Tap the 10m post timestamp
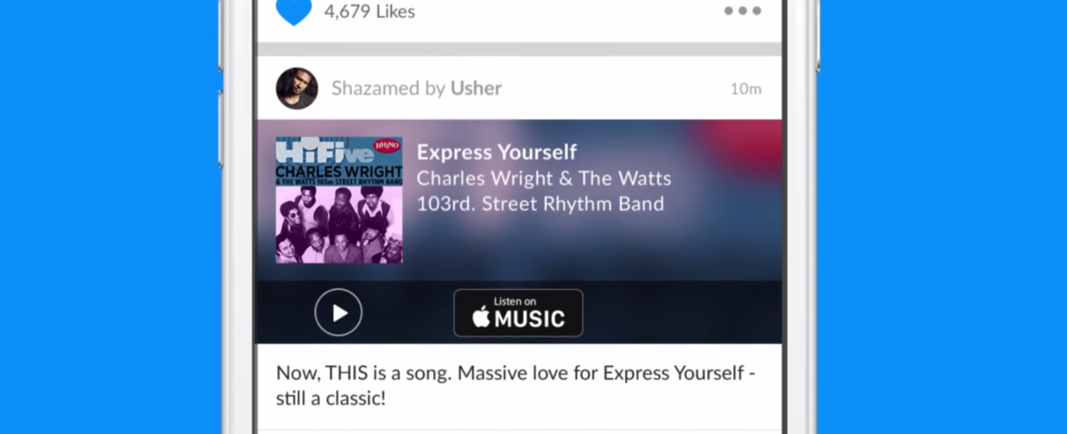This screenshot has height=434, width=1067. click(745, 89)
